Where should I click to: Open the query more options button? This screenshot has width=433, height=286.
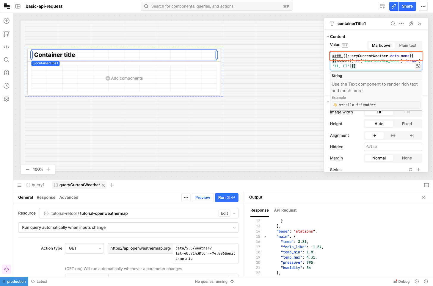pyautogui.click(x=186, y=198)
